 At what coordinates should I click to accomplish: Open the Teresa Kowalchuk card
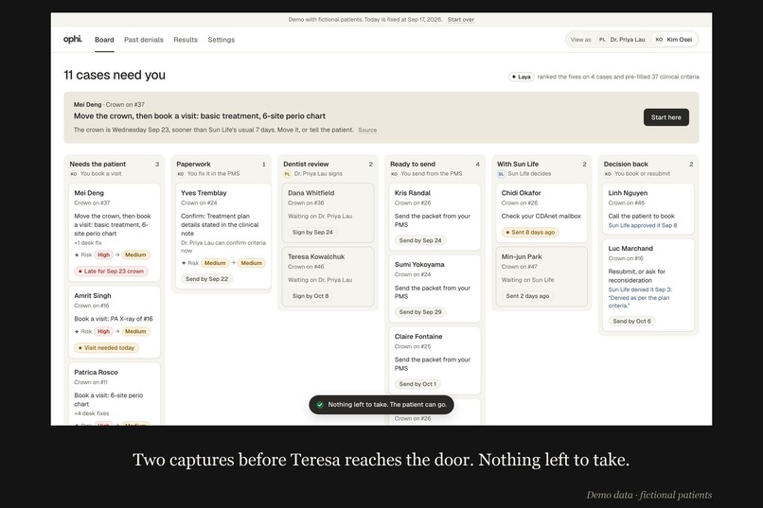pyautogui.click(x=328, y=276)
